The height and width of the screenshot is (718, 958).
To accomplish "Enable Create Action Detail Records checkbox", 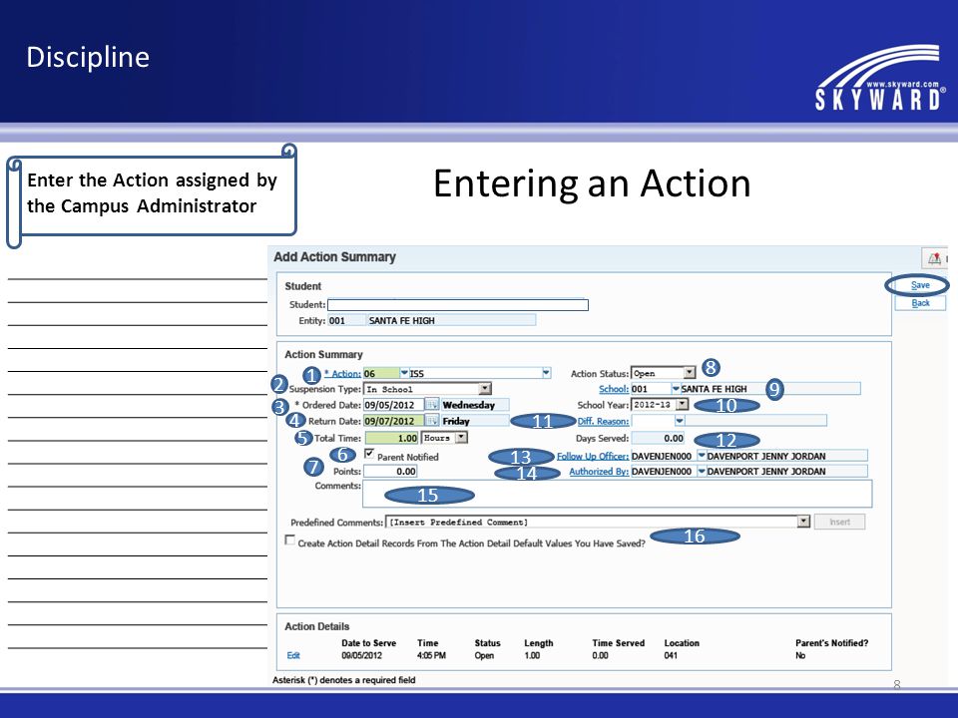I will (x=290, y=540).
